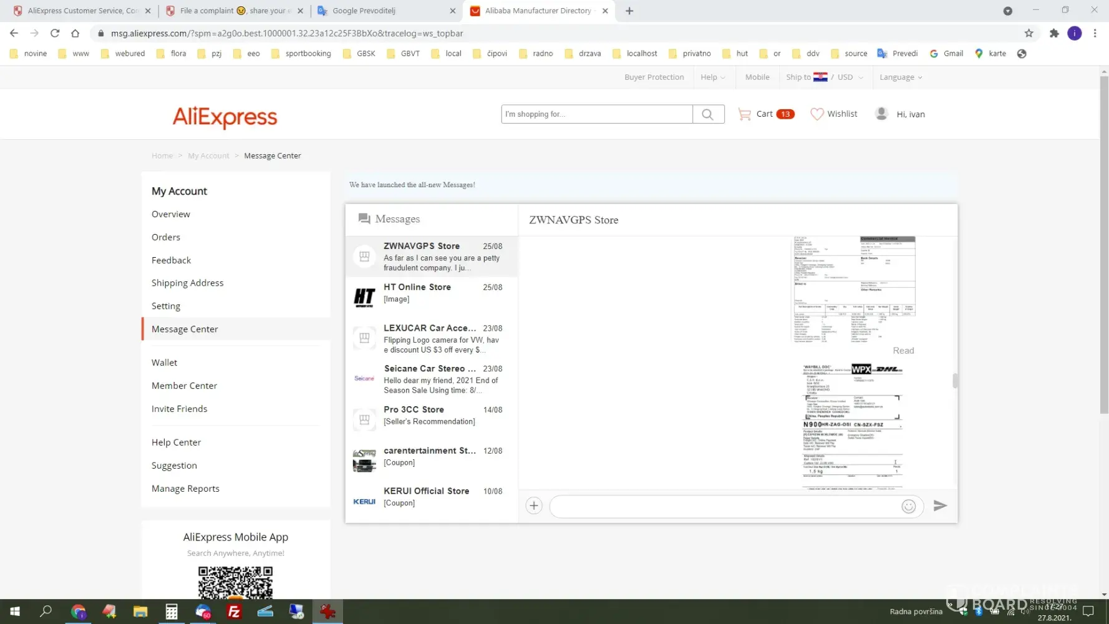
Task: Reload the page in browser
Action: (x=55, y=33)
